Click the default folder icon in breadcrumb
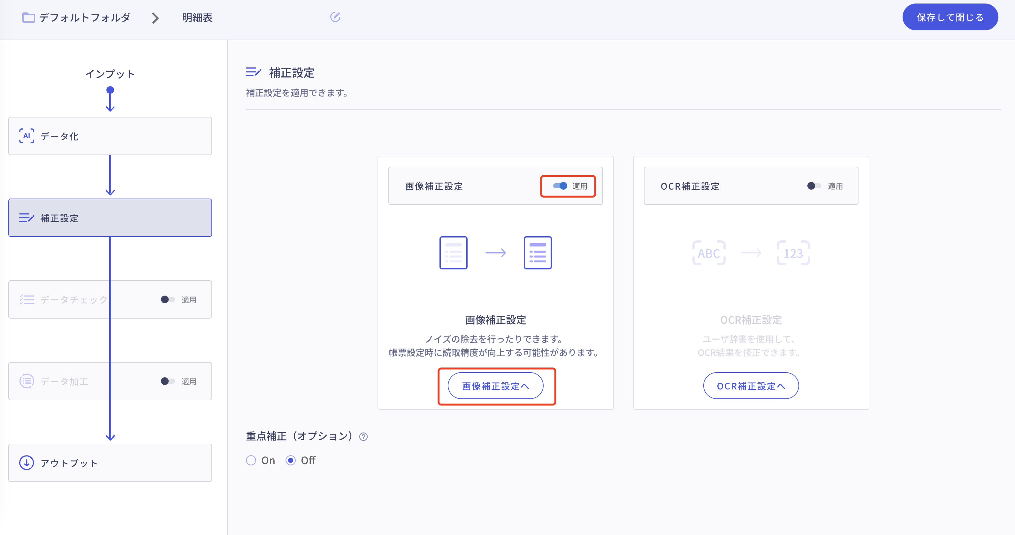 click(28, 18)
